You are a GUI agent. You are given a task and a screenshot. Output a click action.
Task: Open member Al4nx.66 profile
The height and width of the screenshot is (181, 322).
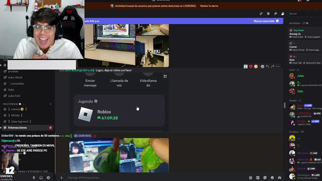pyautogui.click(x=305, y=161)
